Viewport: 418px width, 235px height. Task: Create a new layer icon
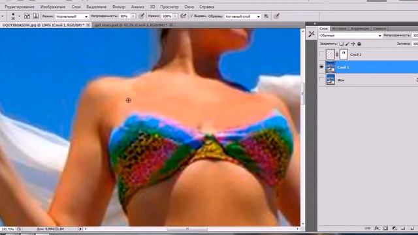[412, 228]
